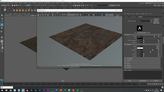Click the Save Scene icon
164x92 pixels.
(16, 5)
